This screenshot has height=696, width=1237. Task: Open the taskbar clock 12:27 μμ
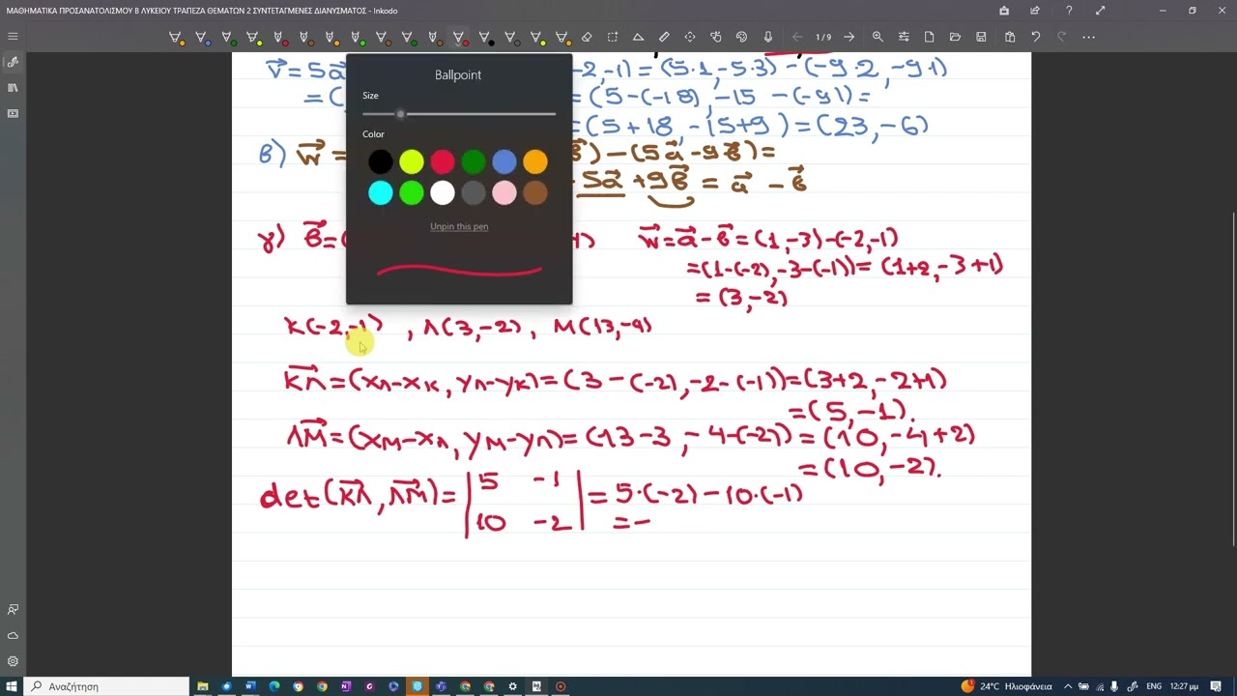(x=1184, y=686)
